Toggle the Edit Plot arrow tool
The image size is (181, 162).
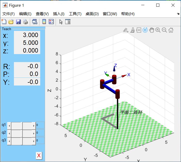click(61, 22)
